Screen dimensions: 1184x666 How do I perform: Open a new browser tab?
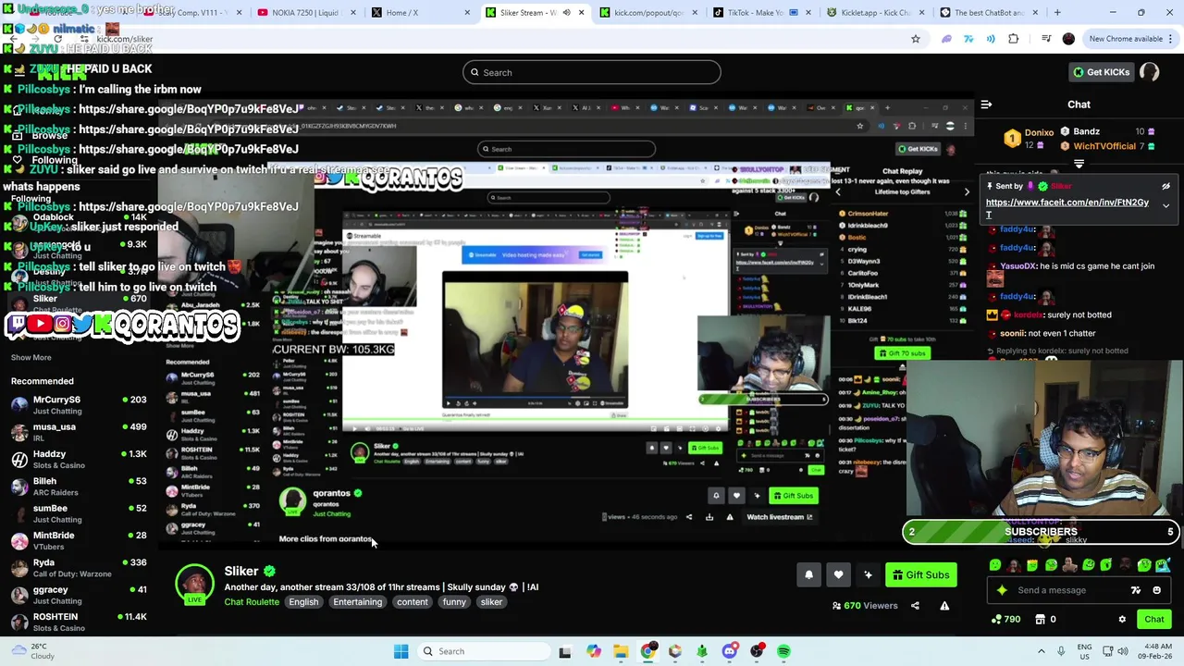[x=1057, y=13]
